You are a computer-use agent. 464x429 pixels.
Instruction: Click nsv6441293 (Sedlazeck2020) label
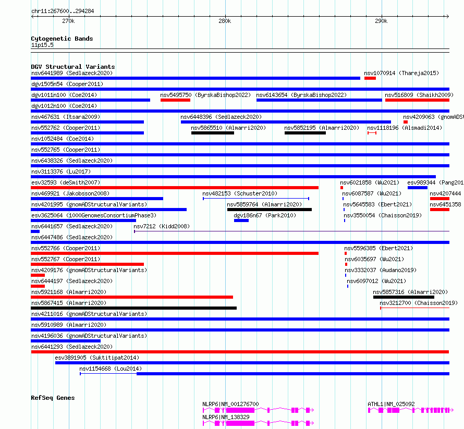pyautogui.click(x=72, y=347)
